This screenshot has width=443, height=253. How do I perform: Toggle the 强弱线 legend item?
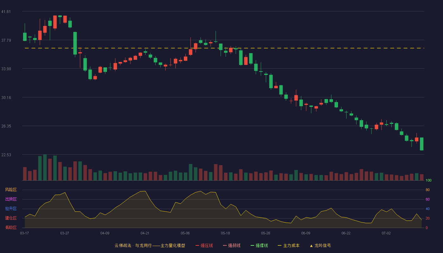point(232,245)
